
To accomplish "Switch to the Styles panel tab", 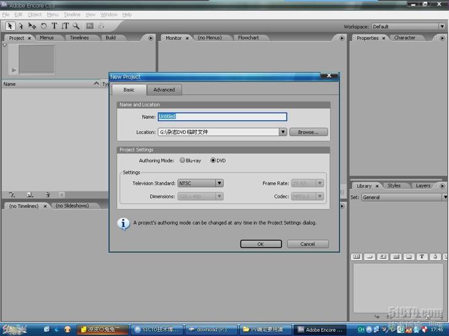I will 394,185.
